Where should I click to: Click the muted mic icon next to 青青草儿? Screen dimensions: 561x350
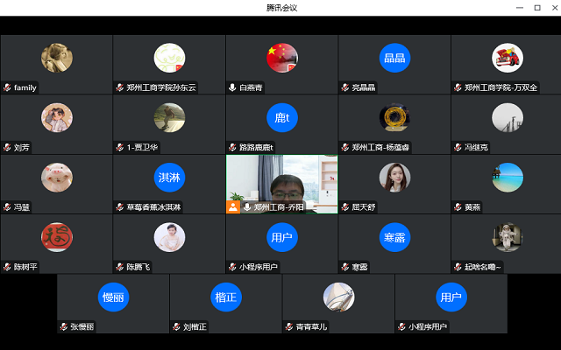[289, 326]
